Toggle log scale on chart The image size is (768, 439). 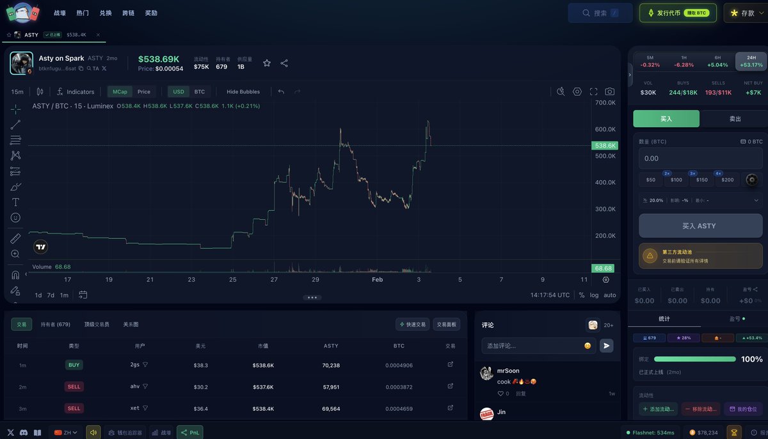coord(594,295)
